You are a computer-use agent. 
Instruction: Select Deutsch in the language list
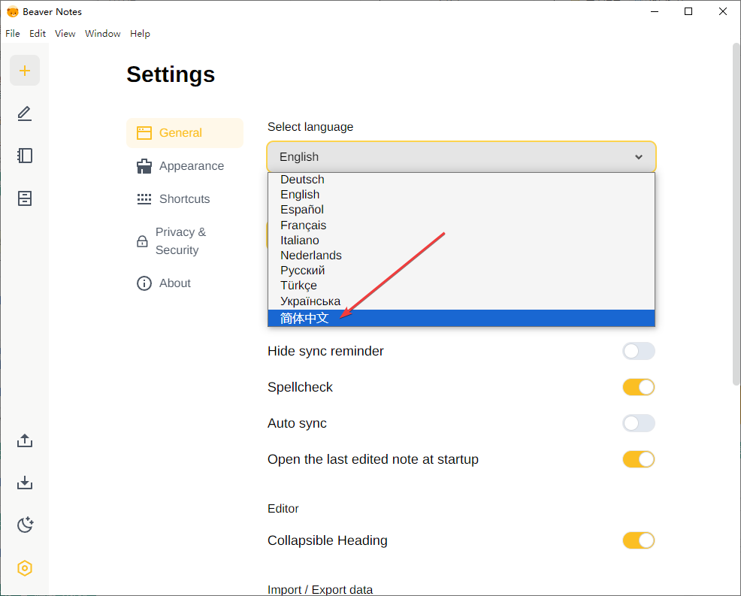coord(302,180)
